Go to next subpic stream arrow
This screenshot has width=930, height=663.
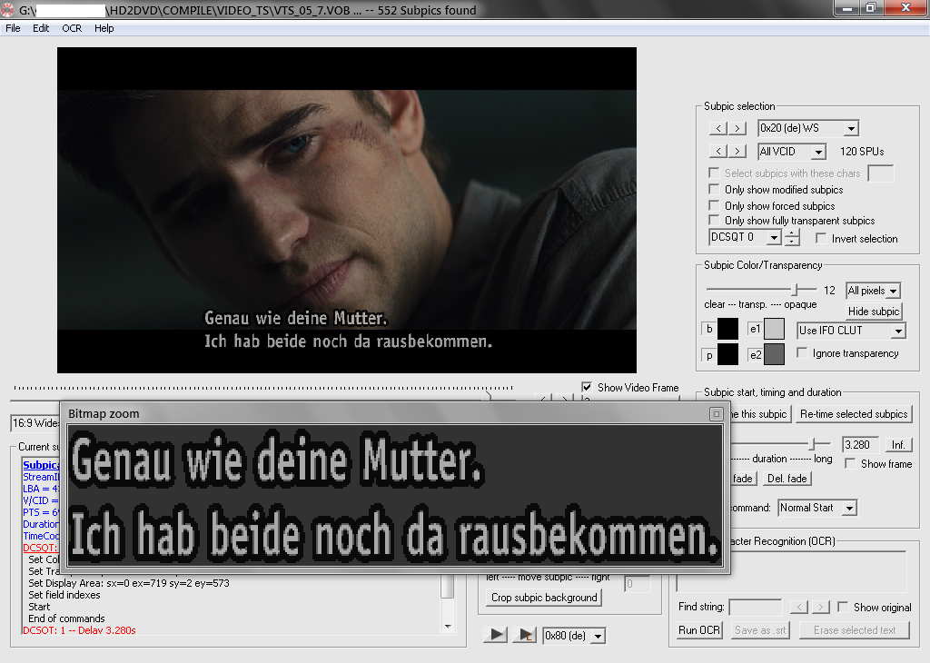(737, 128)
